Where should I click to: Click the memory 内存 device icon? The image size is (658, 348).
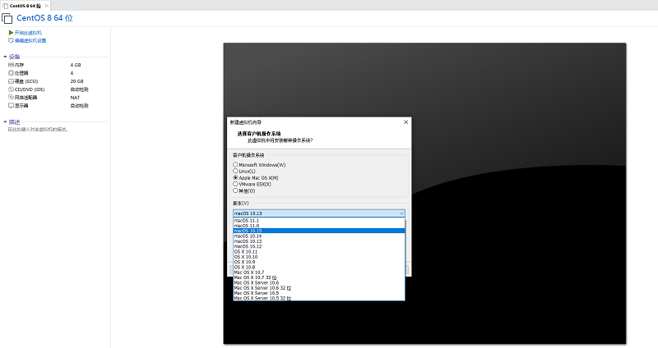(11, 65)
